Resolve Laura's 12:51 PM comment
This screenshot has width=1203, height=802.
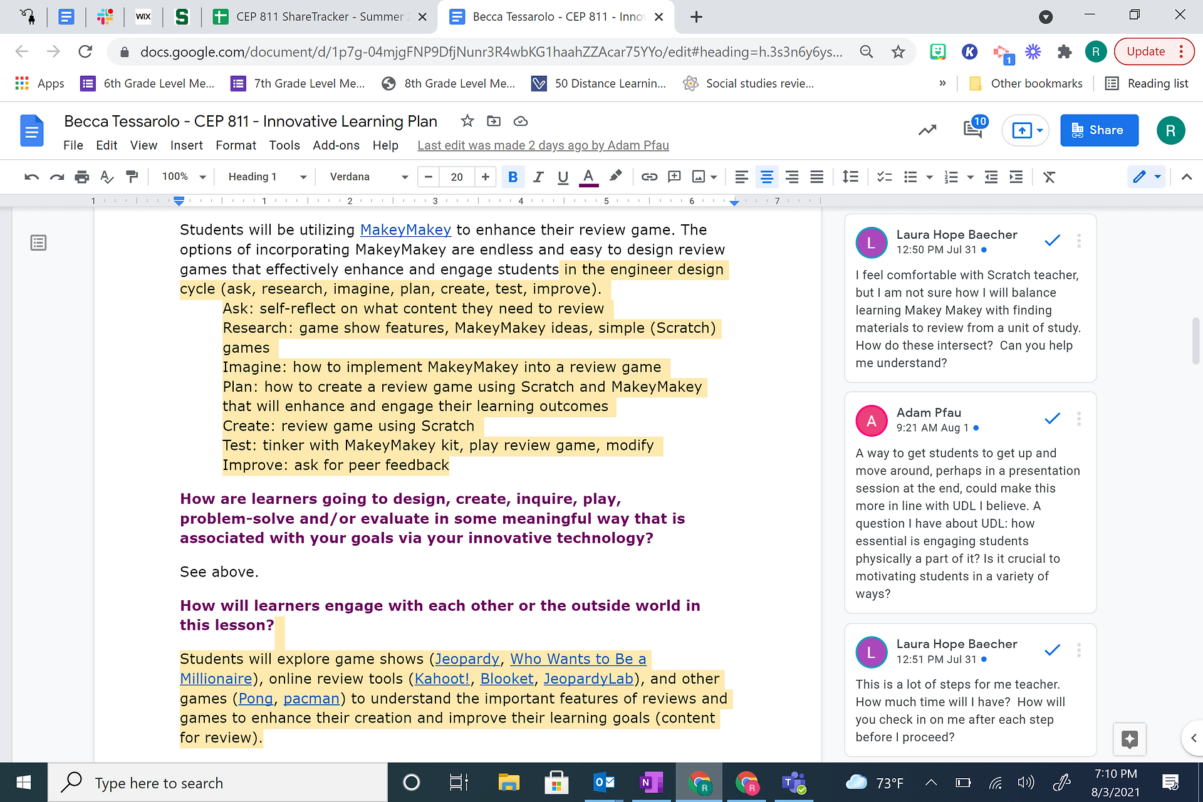point(1053,650)
